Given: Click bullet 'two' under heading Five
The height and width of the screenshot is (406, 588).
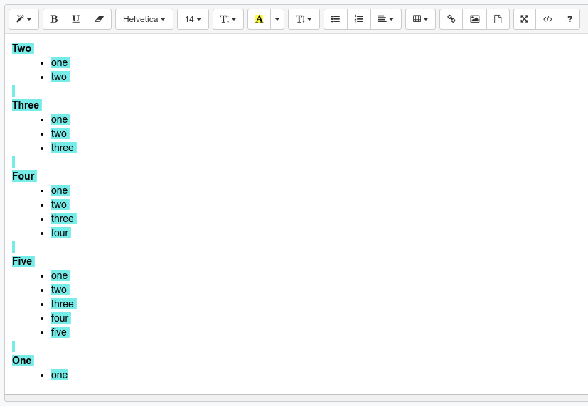Looking at the screenshot, I should coord(59,290).
